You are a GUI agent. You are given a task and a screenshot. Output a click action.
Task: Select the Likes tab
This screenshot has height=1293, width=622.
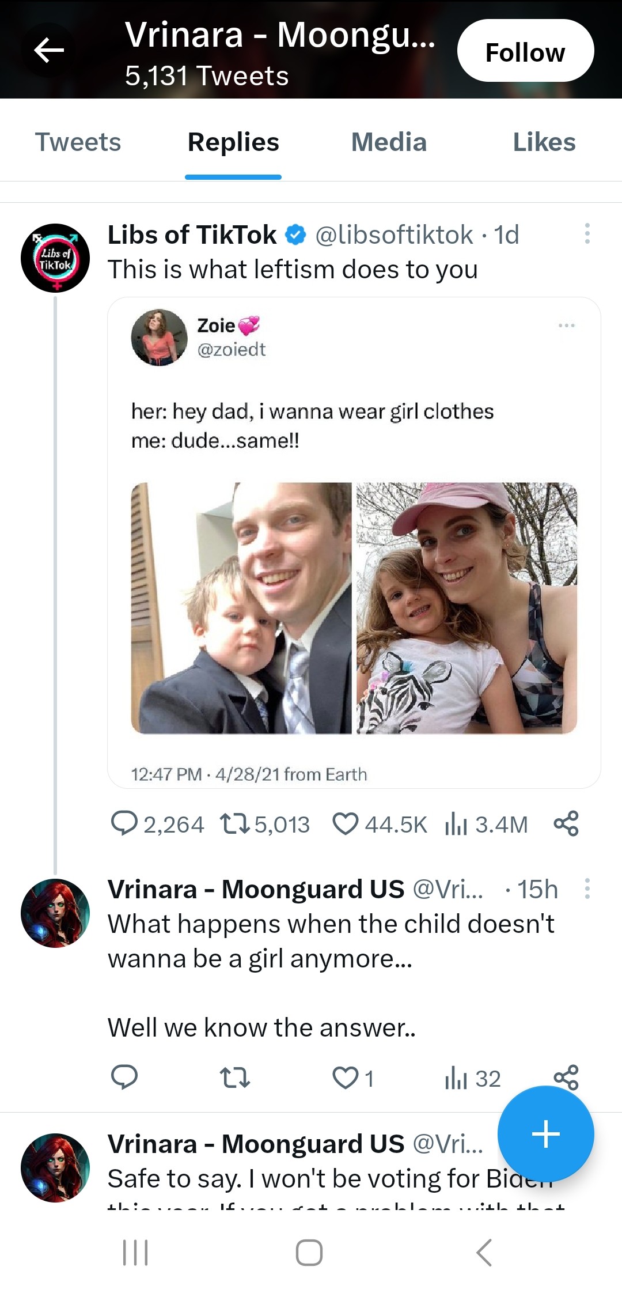(544, 142)
